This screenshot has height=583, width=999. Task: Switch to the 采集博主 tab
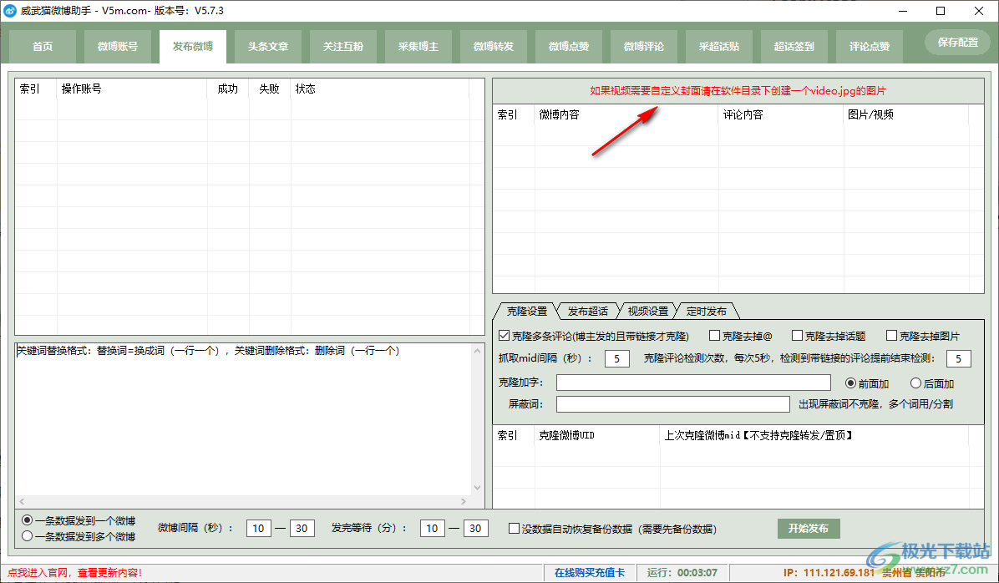click(x=418, y=47)
